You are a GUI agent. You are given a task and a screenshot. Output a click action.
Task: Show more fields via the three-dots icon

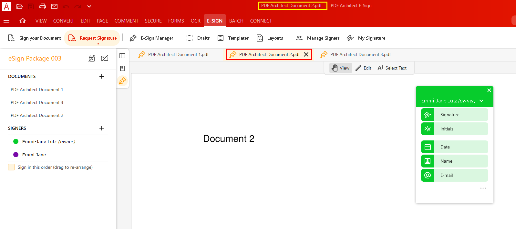coord(483,188)
